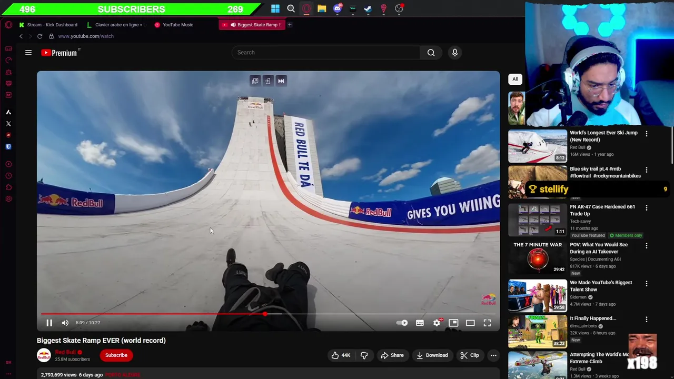
Task: Open options for AI Takeover video
Action: 646,246
